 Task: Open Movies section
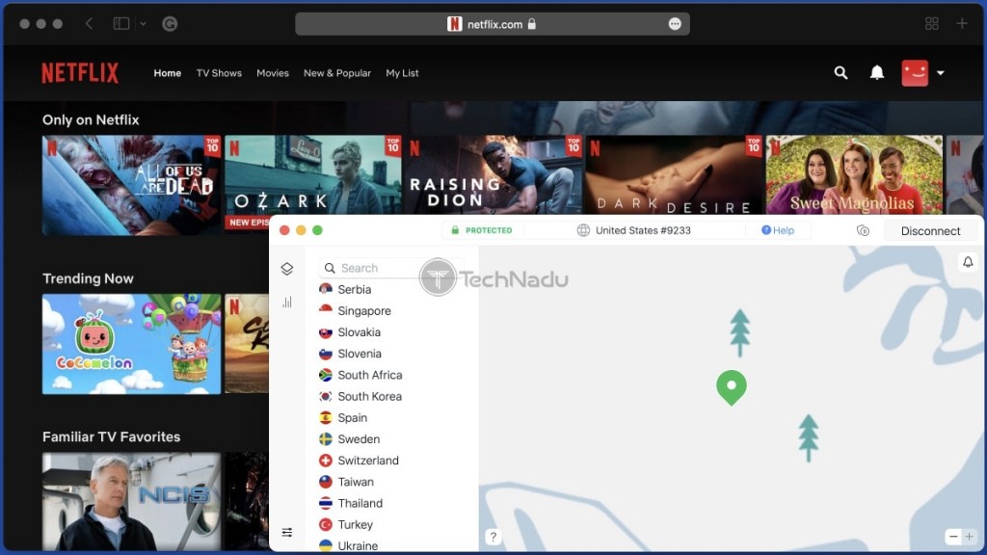click(273, 73)
